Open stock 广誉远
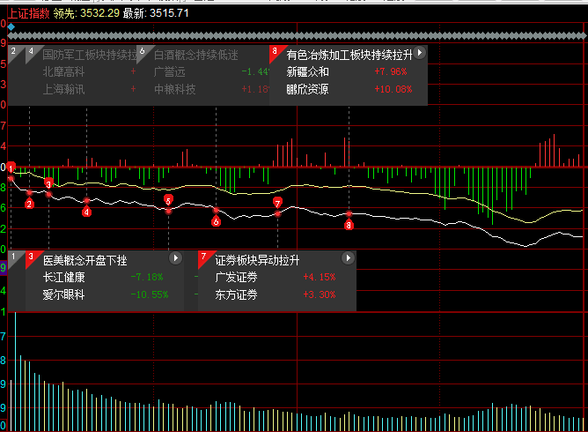Screen dimensions: 588x432 click(170, 71)
